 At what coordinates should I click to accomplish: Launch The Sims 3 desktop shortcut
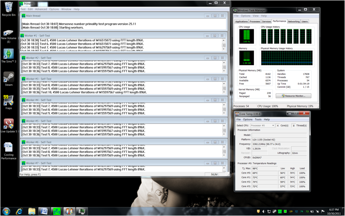point(8,56)
